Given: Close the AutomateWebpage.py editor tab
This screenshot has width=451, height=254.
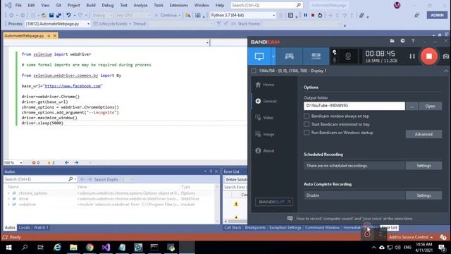Looking at the screenshot, I should (x=55, y=36).
